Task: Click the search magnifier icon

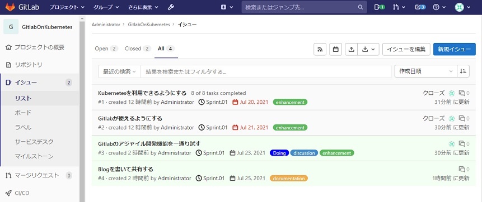Action: pyautogui.click(x=361, y=7)
